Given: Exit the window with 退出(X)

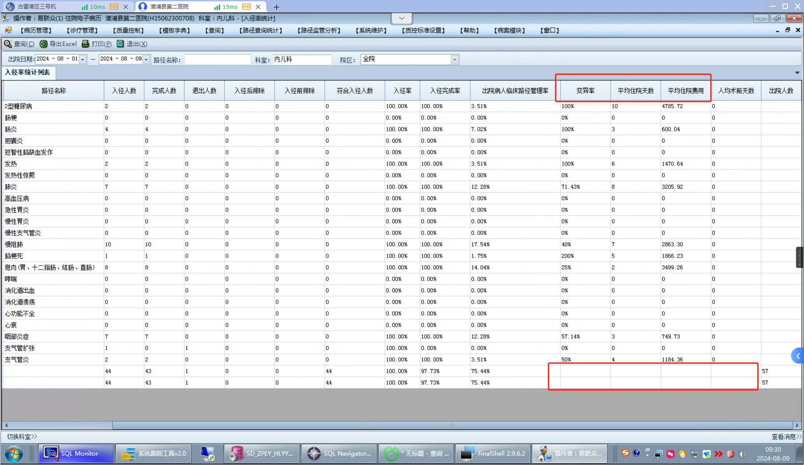Looking at the screenshot, I should pyautogui.click(x=132, y=44).
